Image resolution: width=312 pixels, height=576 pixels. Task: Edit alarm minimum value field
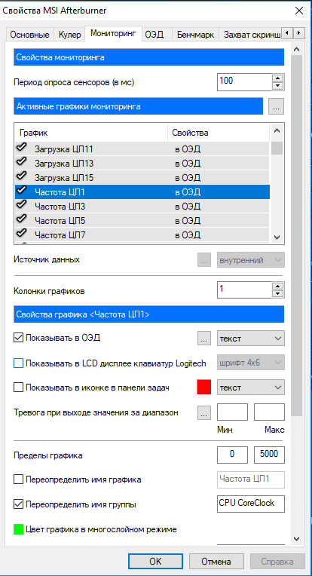tap(232, 412)
